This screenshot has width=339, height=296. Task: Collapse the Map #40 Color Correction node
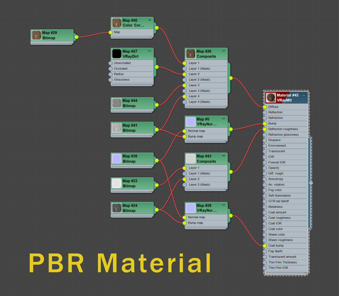(x=149, y=20)
